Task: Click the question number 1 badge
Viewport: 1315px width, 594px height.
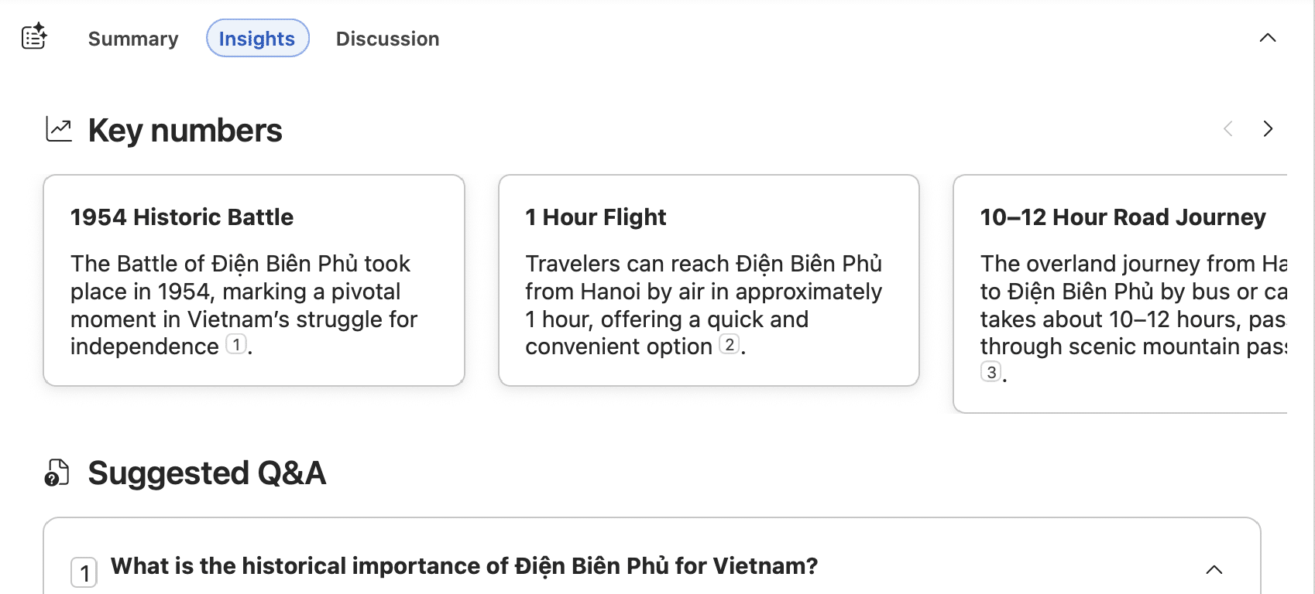Action: pyautogui.click(x=84, y=573)
